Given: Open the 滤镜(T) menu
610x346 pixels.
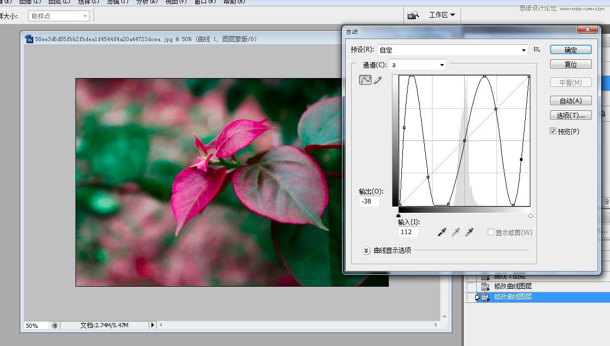Looking at the screenshot, I should pos(118,2).
